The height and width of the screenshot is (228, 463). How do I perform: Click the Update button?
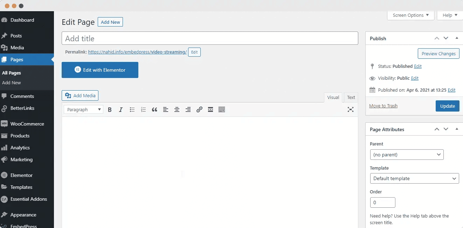click(447, 106)
